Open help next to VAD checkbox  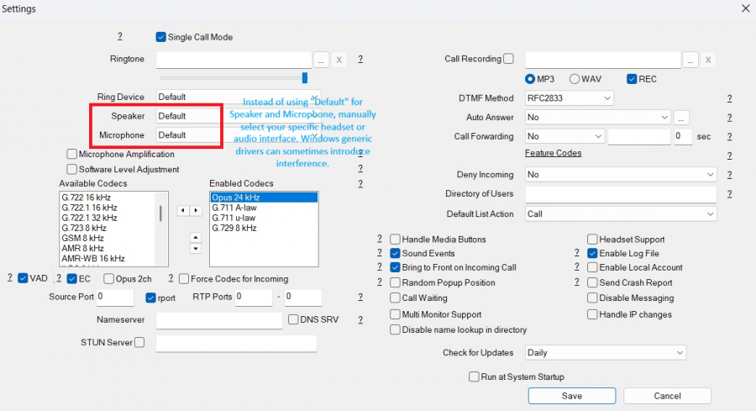click(9, 278)
